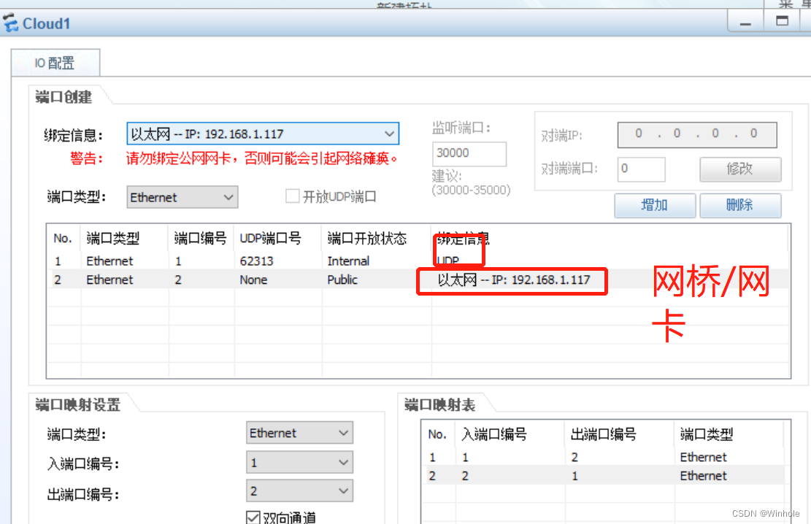Viewport: 811px width, 524px height.
Task: Click the eNSP cloud icon in the title bar
Action: [9, 23]
